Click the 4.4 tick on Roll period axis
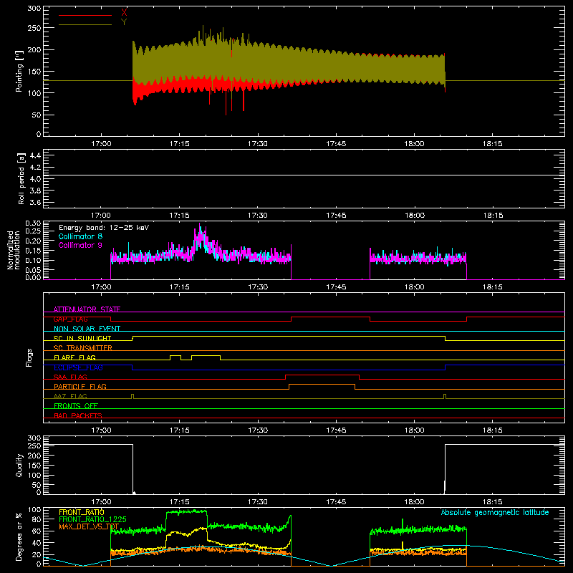Viewport: 573px width, 573px height. tap(34, 155)
